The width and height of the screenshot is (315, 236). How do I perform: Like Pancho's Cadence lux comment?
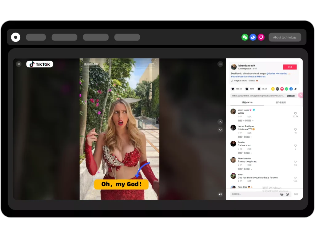[x=295, y=146]
